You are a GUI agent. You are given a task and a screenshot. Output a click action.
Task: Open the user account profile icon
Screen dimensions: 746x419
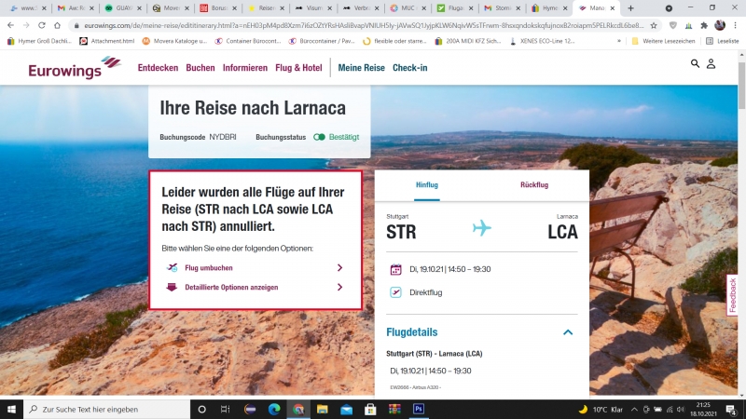pos(711,63)
